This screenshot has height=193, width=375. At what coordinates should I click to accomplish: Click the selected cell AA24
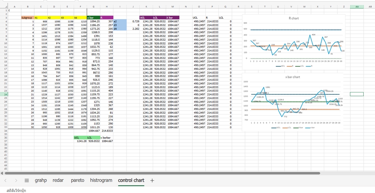[357, 94]
